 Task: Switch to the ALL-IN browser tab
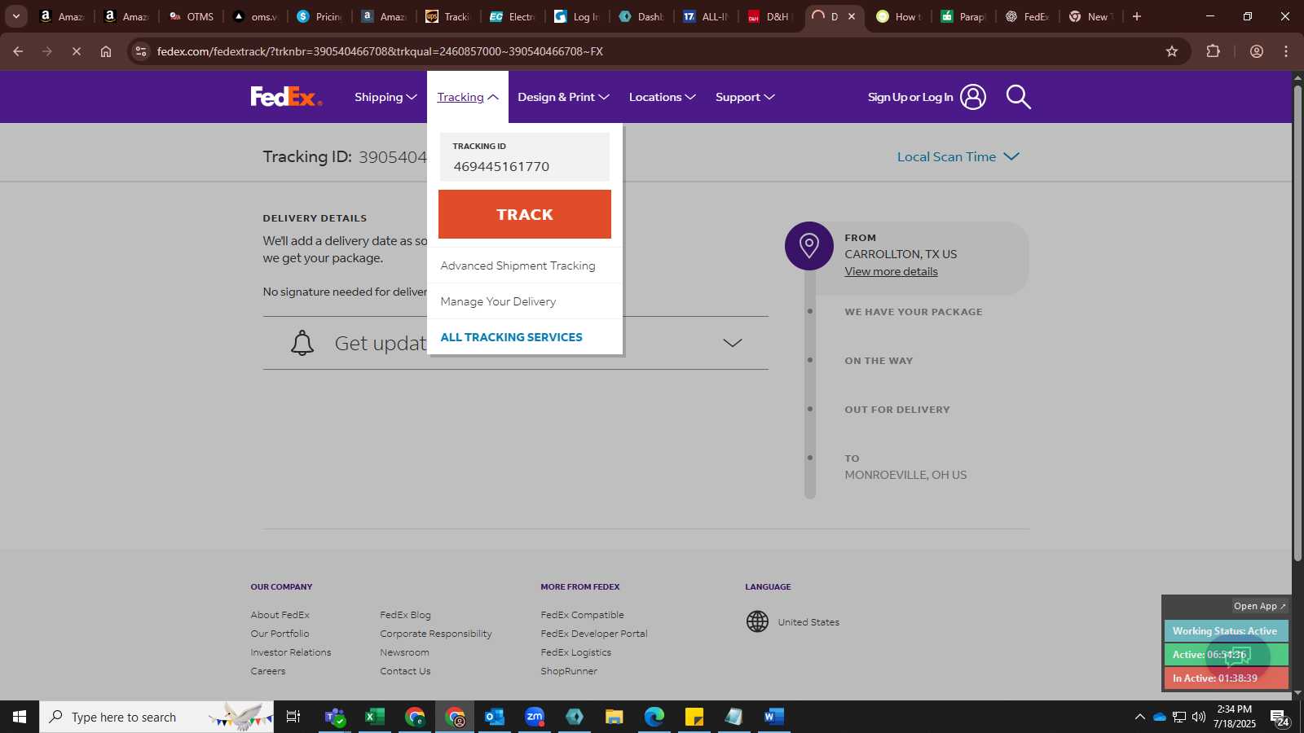tap(706, 16)
